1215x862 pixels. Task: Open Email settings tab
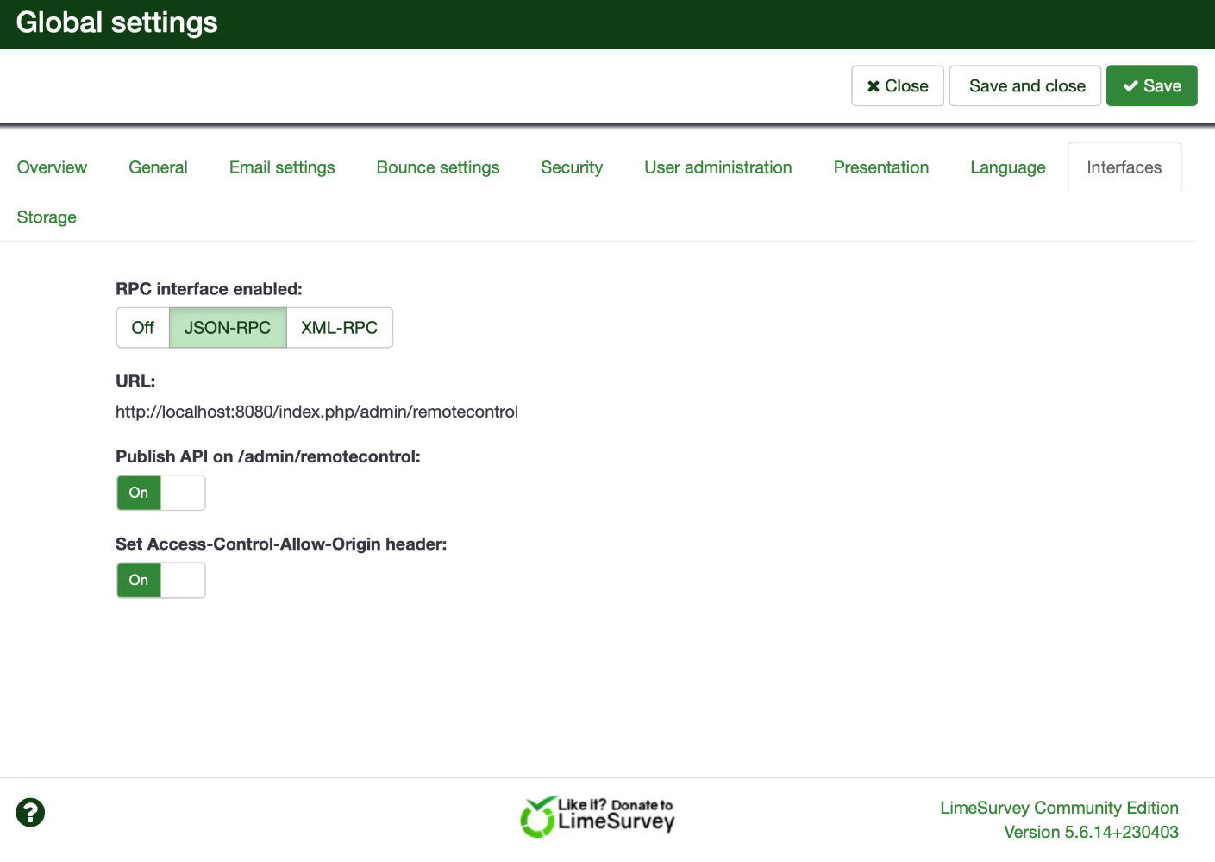[282, 167]
